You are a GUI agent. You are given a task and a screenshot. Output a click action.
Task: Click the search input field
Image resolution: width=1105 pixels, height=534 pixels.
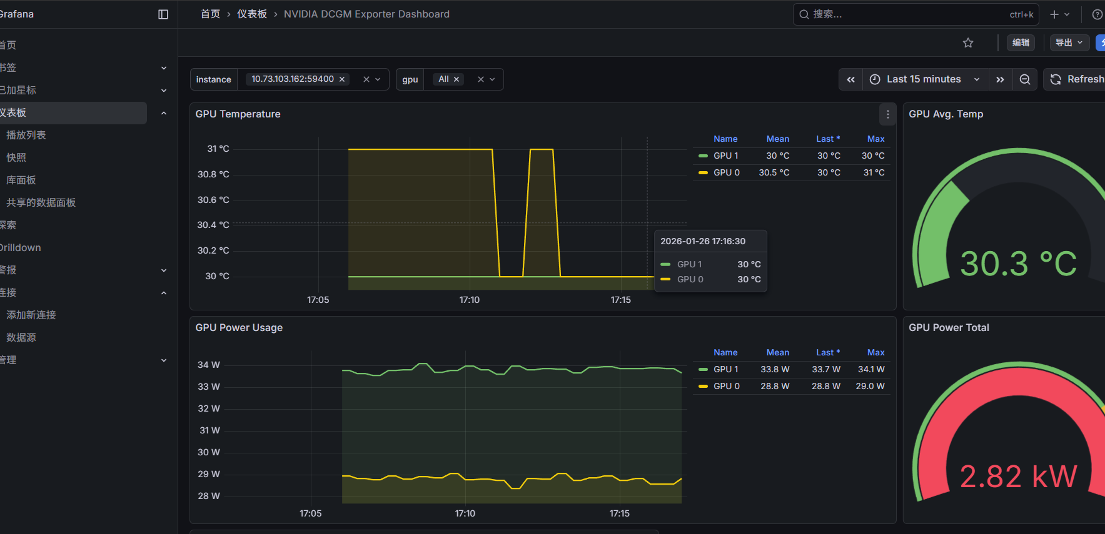pos(907,14)
